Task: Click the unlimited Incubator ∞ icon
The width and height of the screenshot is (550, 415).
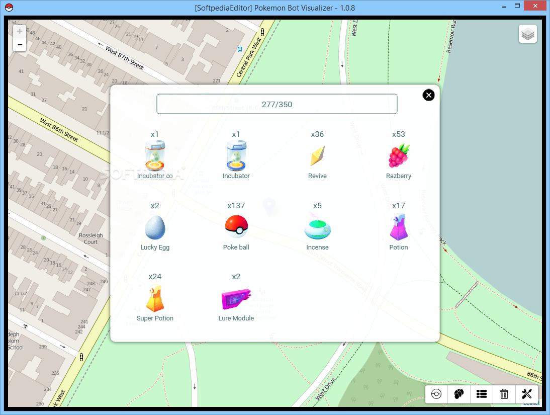Action: coord(155,156)
